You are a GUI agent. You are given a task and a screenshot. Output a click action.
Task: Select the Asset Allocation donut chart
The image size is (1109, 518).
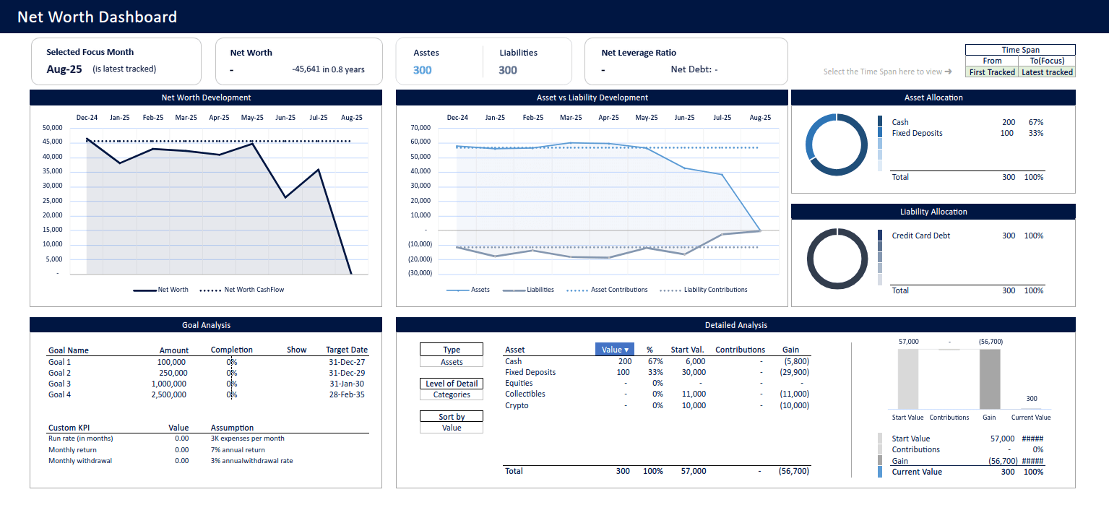pyautogui.click(x=837, y=145)
